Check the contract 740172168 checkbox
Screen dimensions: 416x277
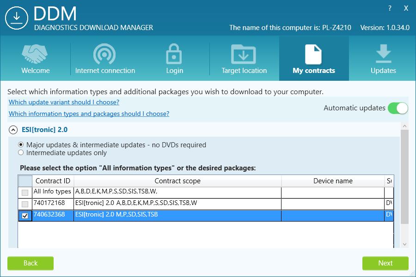tap(25, 204)
